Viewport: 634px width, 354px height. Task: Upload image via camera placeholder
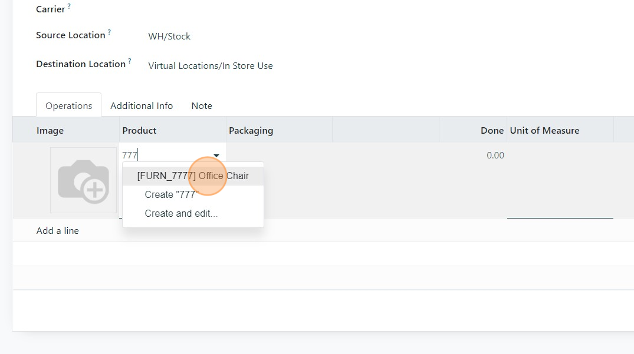83,180
